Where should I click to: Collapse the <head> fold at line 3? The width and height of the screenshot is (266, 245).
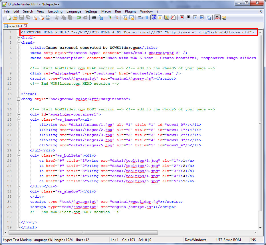click(x=19, y=42)
